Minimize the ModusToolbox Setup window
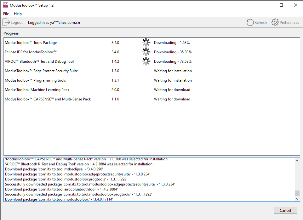 267,5
